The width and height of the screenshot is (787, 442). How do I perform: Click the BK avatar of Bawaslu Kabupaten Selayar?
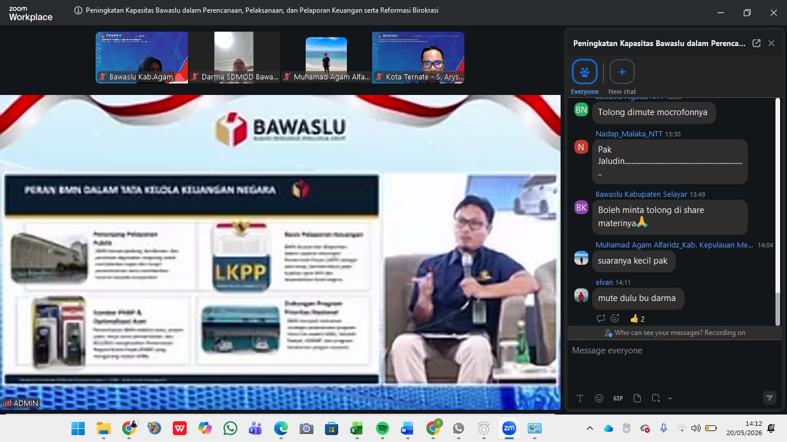(581, 207)
